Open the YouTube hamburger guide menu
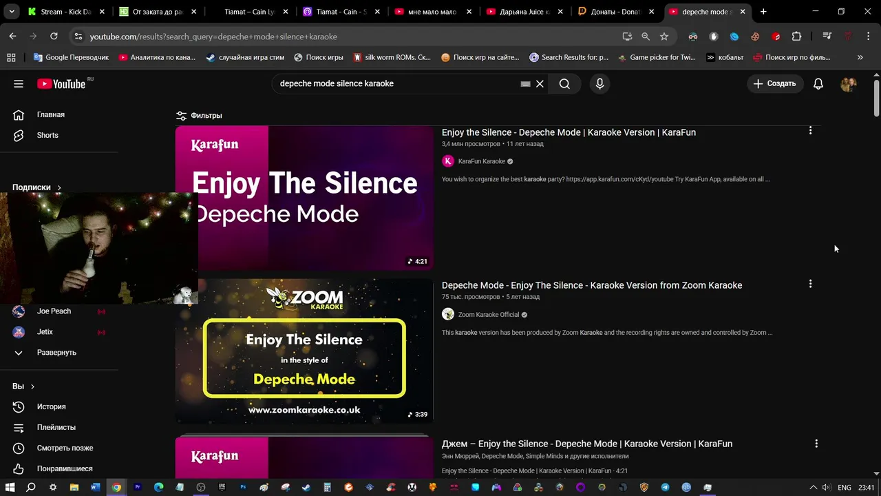Screen dimensions: 881x496 tap(19, 83)
